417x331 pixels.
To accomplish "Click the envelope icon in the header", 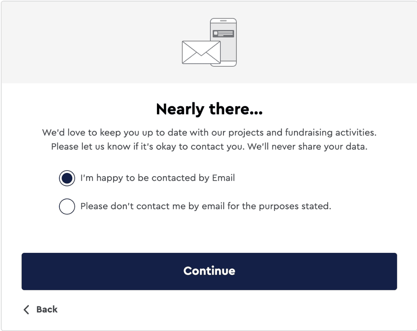I will 201,52.
